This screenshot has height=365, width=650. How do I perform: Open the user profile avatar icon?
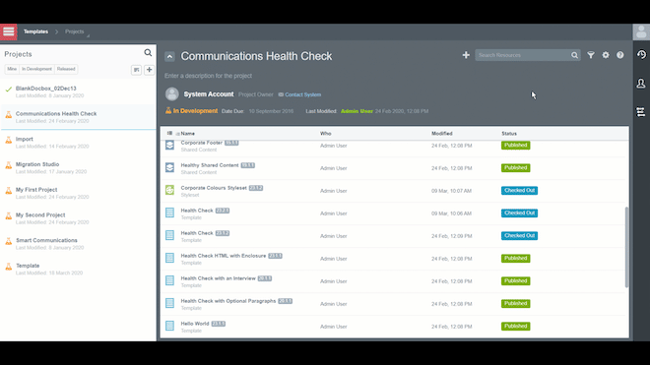coord(641,31)
